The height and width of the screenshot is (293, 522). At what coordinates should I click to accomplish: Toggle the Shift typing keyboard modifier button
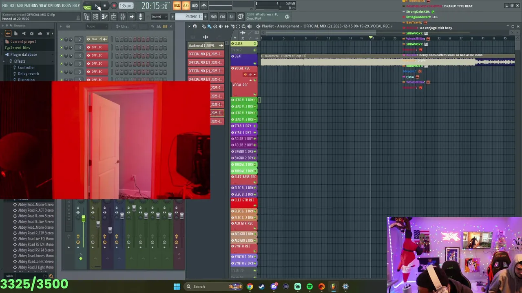click(x=214, y=17)
